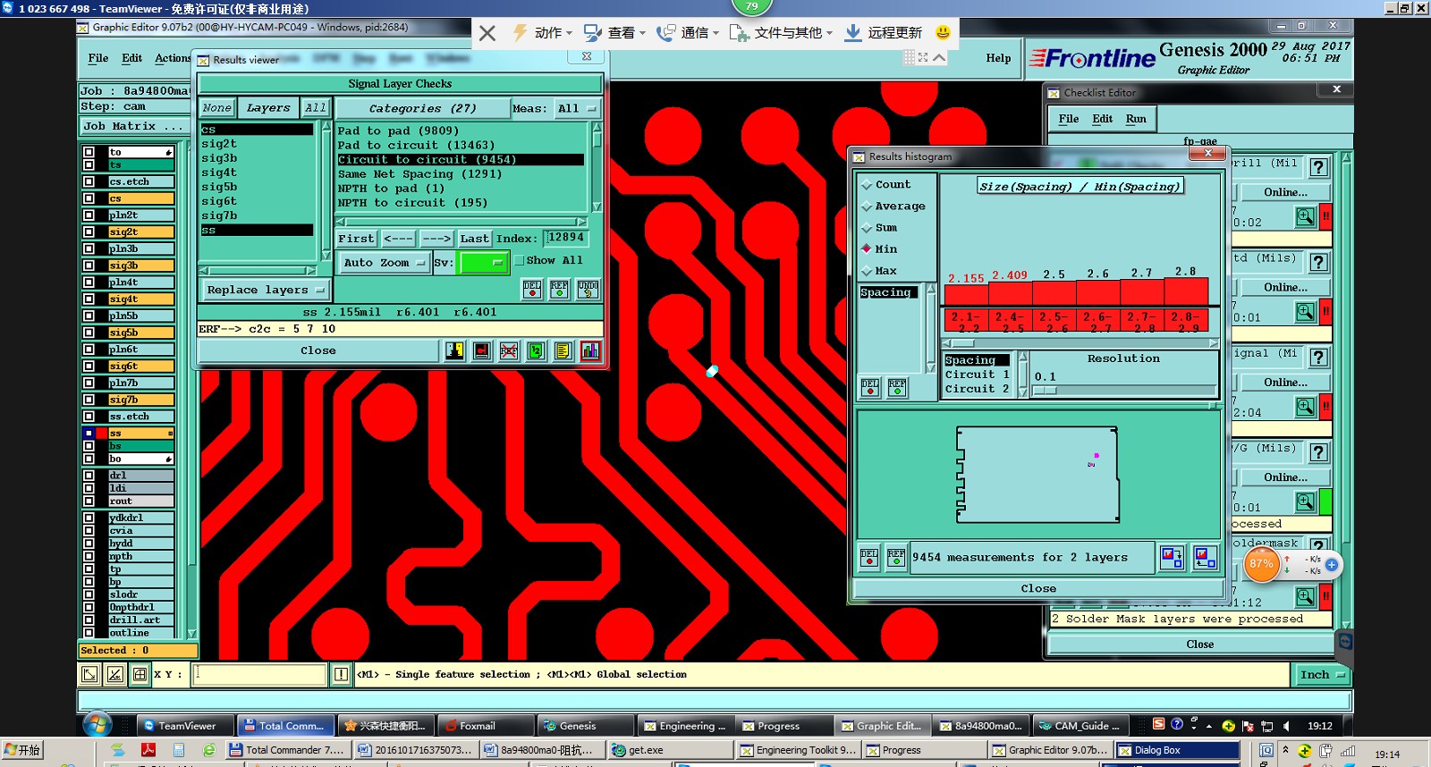Toggle visibility box of cs.etch layer
Screen dimensions: 1431x767
click(89, 181)
